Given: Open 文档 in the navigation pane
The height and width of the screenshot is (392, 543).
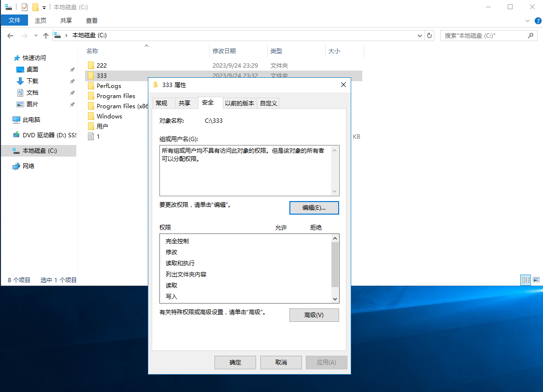Looking at the screenshot, I should click(x=32, y=93).
